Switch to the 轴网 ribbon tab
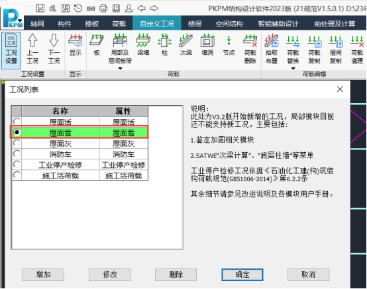Screen dimensions: 367x289 coord(37,24)
